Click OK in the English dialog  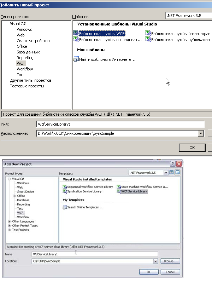[x=149, y=272]
